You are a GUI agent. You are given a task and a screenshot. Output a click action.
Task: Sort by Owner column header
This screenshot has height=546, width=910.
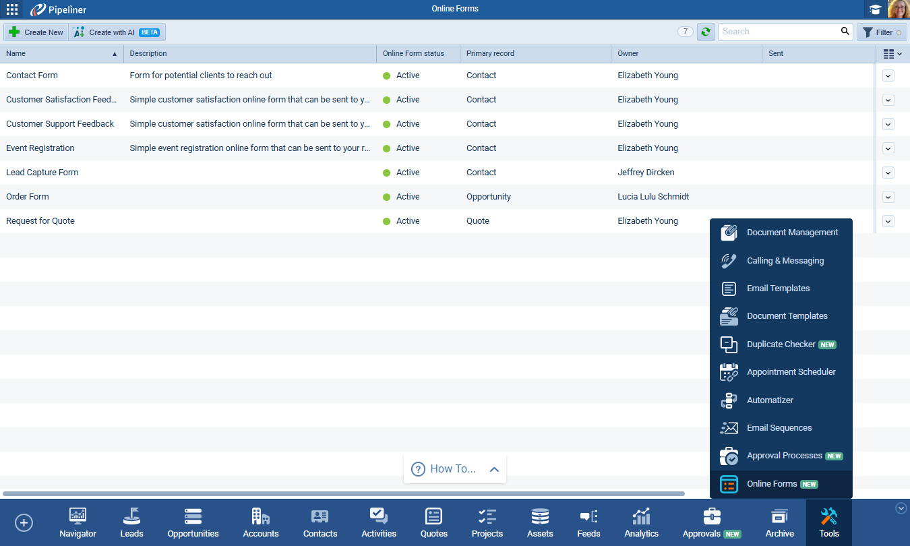coord(687,54)
